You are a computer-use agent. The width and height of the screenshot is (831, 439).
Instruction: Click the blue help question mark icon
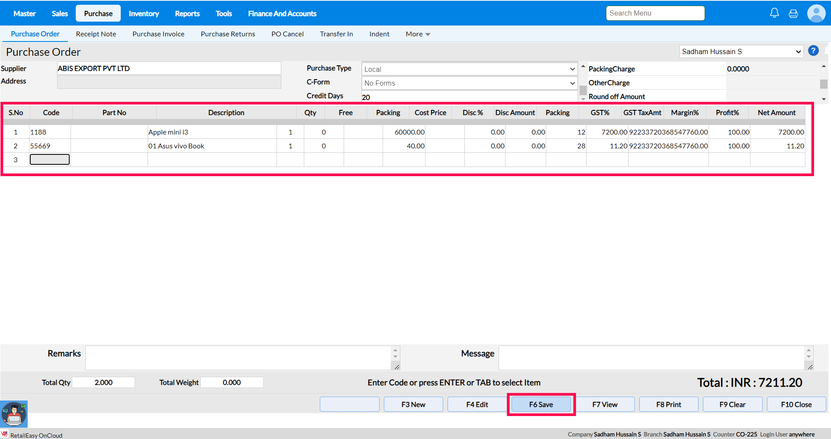pyautogui.click(x=813, y=51)
